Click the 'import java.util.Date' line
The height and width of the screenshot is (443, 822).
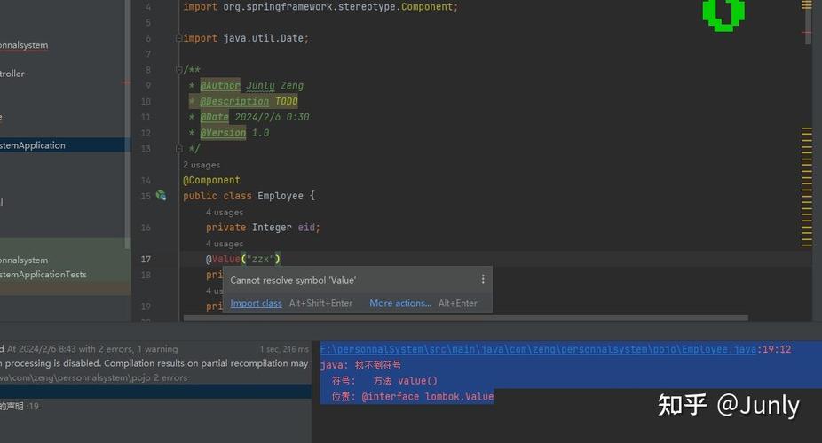[246, 38]
